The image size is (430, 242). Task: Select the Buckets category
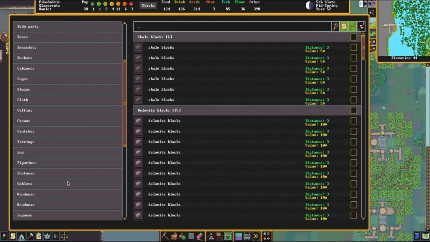pos(68,58)
